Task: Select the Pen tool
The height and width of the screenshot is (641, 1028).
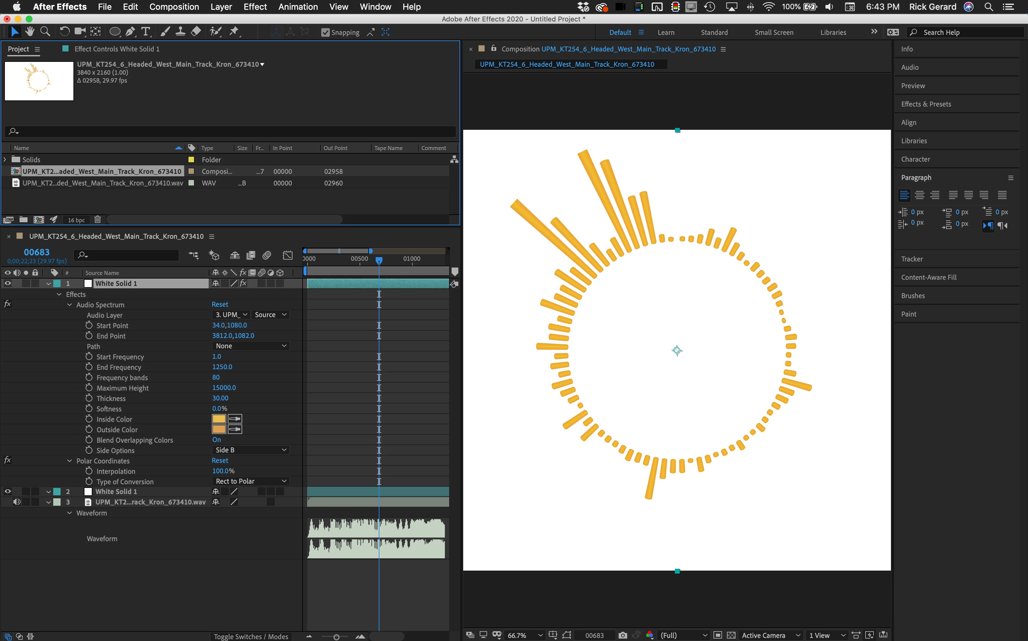Action: click(x=131, y=32)
